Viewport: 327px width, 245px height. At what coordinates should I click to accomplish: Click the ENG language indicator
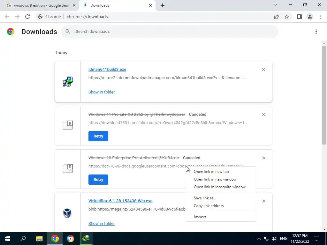pos(284,239)
